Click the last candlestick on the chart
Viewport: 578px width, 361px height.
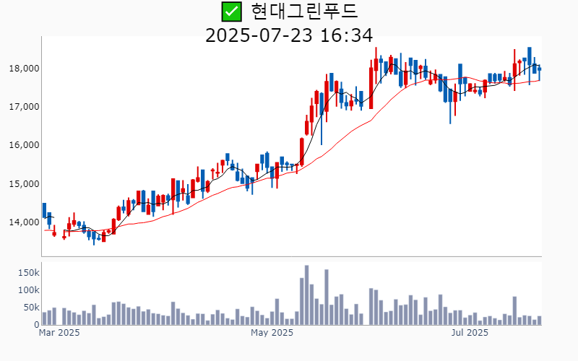coord(539,73)
